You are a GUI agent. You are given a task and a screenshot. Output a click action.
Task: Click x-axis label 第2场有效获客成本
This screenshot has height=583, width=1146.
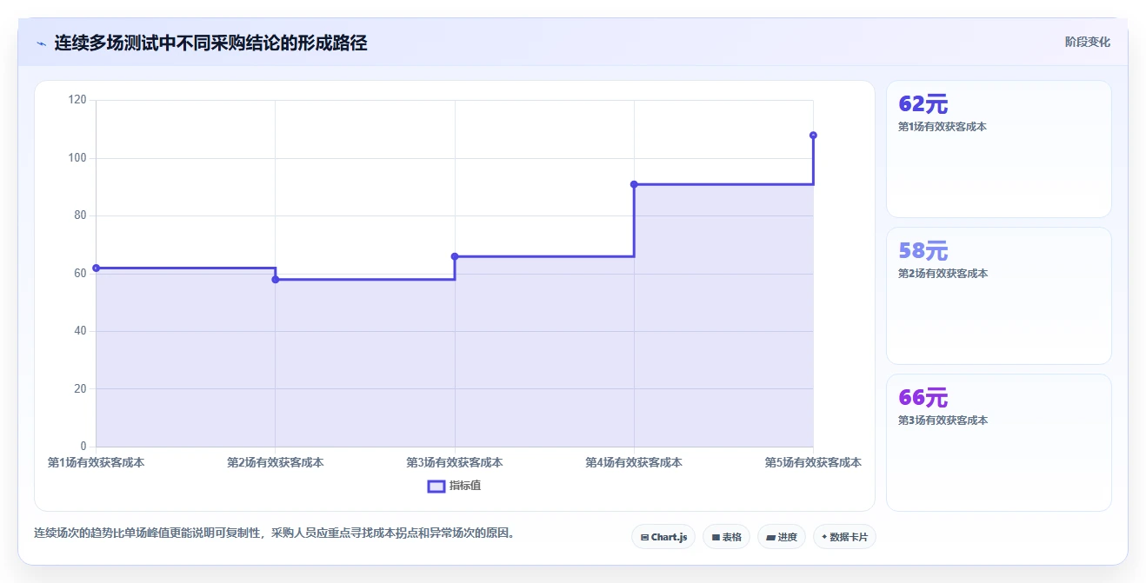(276, 462)
